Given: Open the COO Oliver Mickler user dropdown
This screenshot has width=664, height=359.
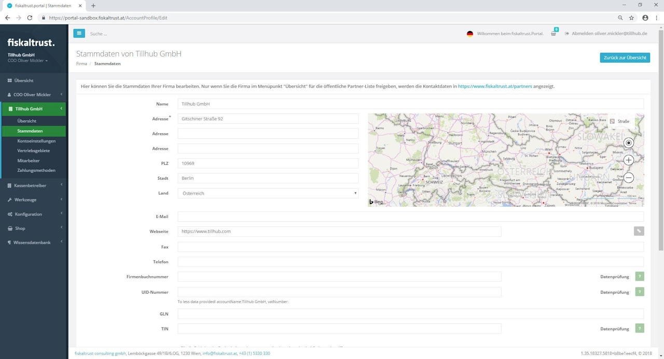Looking at the screenshot, I should coord(28,61).
